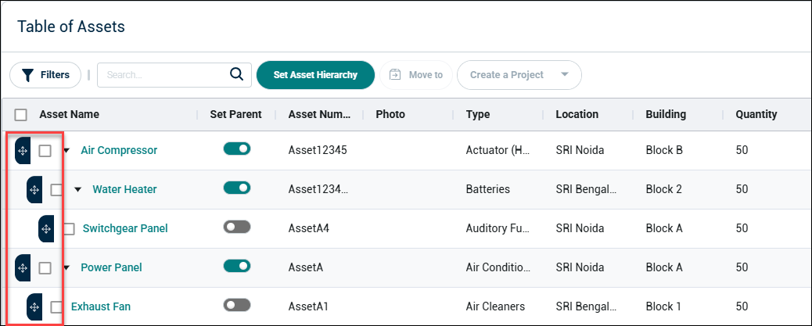The image size is (812, 326).
Task: Sort by the Location column header
Action: pyautogui.click(x=577, y=114)
